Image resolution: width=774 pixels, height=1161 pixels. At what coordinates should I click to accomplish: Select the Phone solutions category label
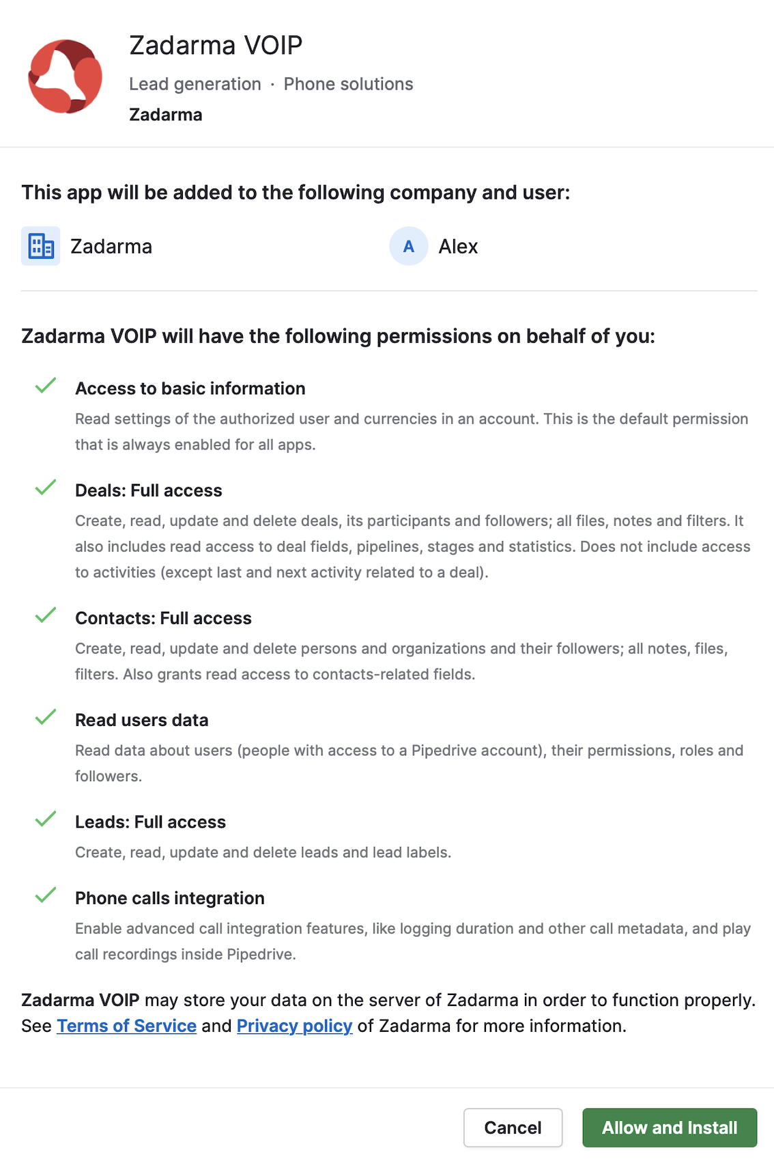(348, 84)
